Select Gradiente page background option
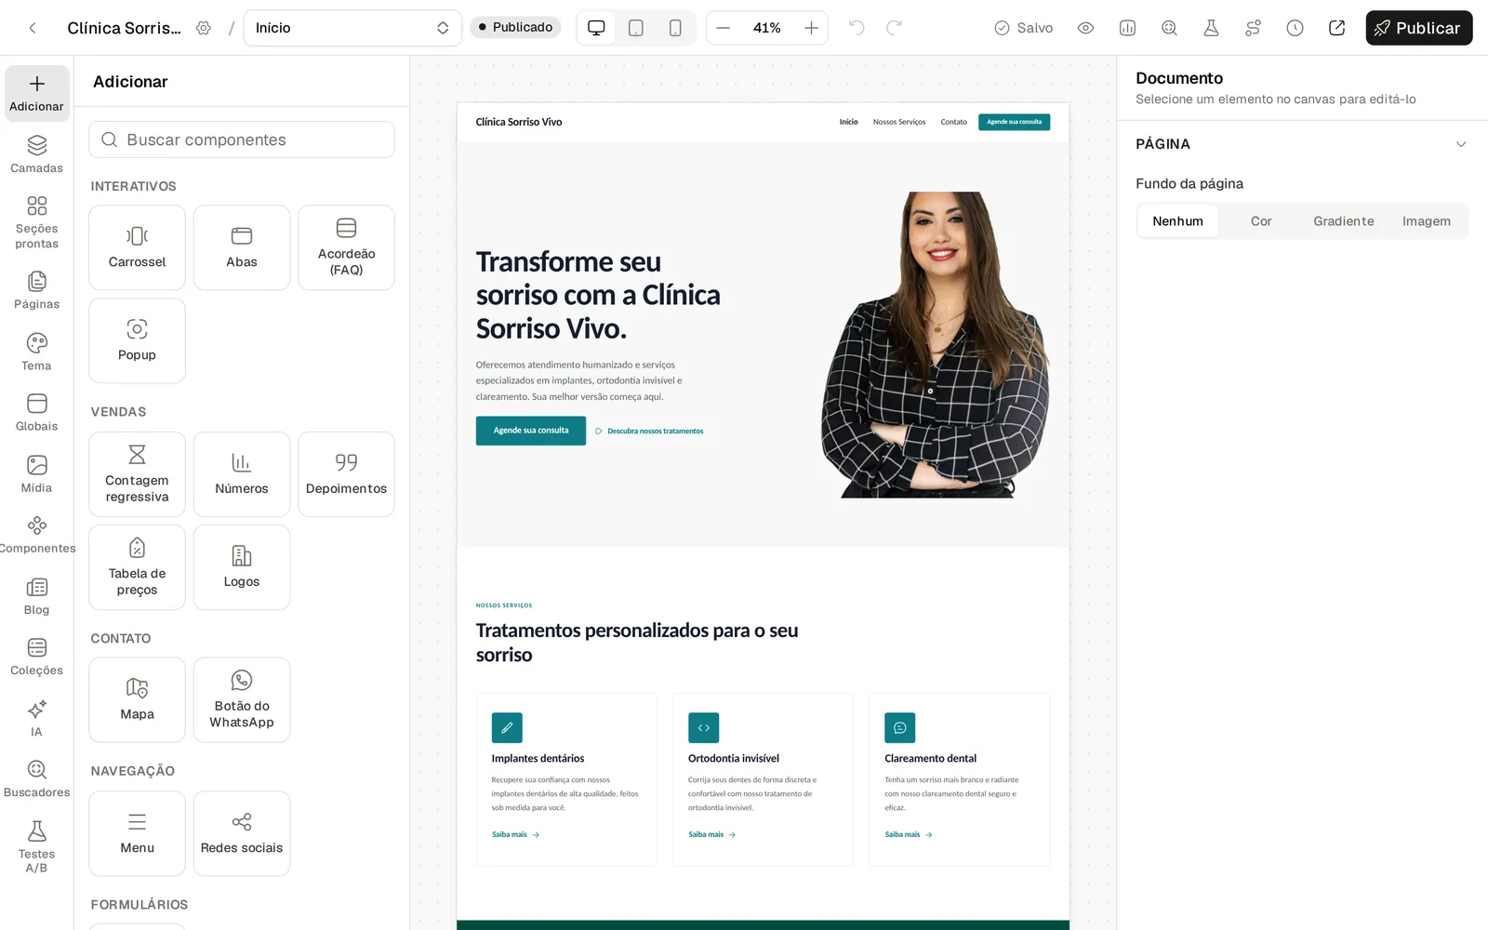The image size is (1488, 930). 1344,221
